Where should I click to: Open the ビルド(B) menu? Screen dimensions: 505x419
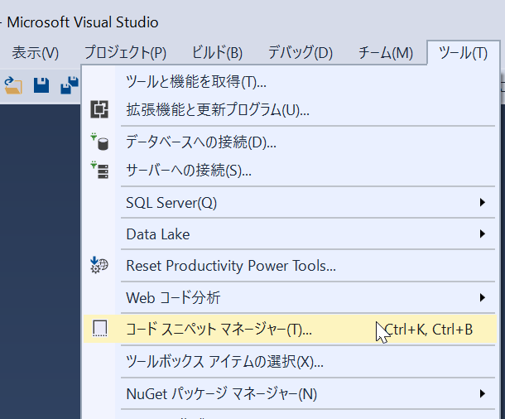[217, 53]
